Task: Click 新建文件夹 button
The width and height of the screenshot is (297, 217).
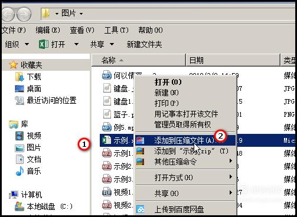Action: tap(144, 44)
